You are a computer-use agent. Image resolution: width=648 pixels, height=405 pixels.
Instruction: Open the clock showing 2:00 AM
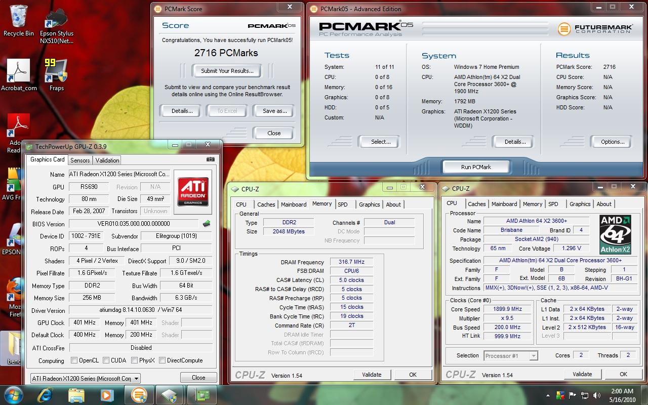(622, 395)
